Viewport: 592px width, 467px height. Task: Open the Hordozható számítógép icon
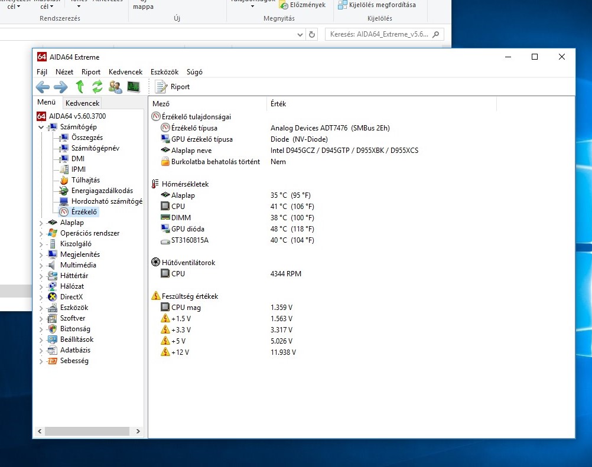click(64, 201)
